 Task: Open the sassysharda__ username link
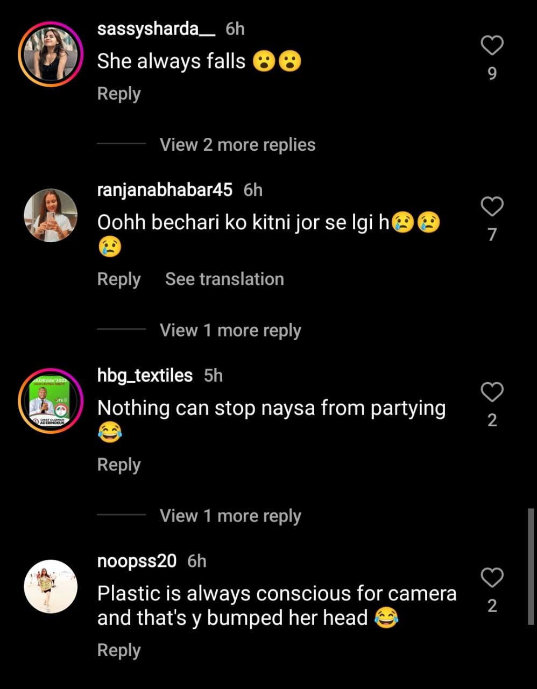pos(156,29)
